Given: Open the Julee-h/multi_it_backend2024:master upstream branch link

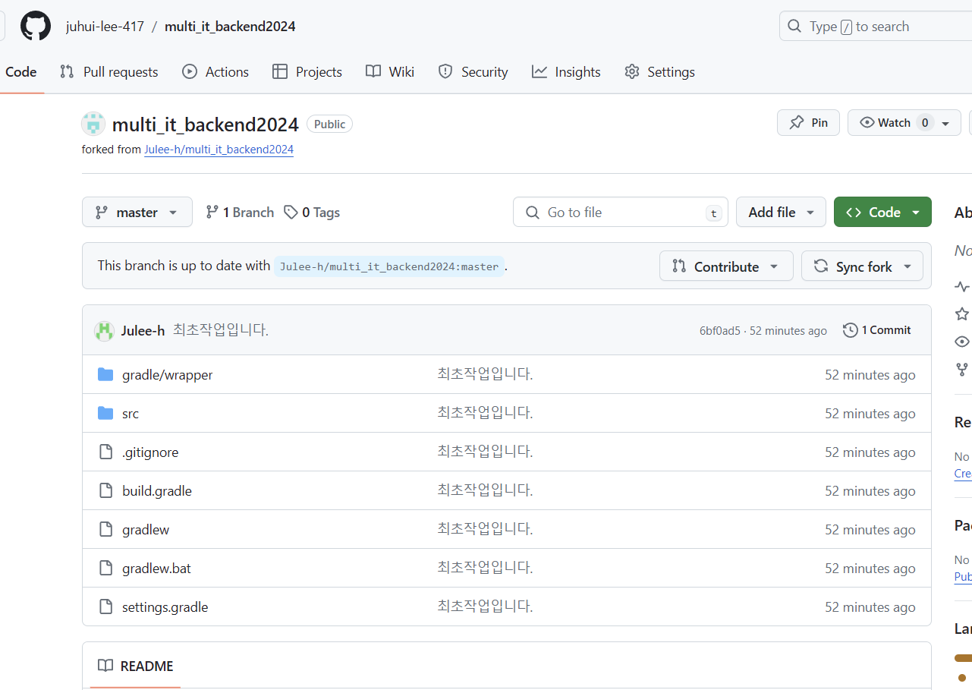Looking at the screenshot, I should (389, 266).
